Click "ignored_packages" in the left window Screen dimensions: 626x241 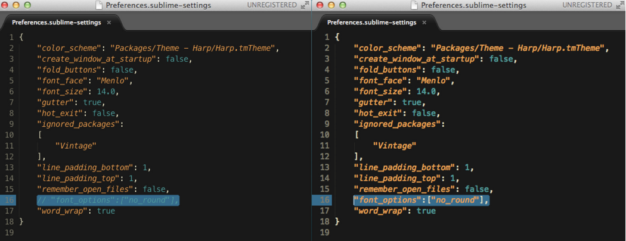tap(78, 124)
